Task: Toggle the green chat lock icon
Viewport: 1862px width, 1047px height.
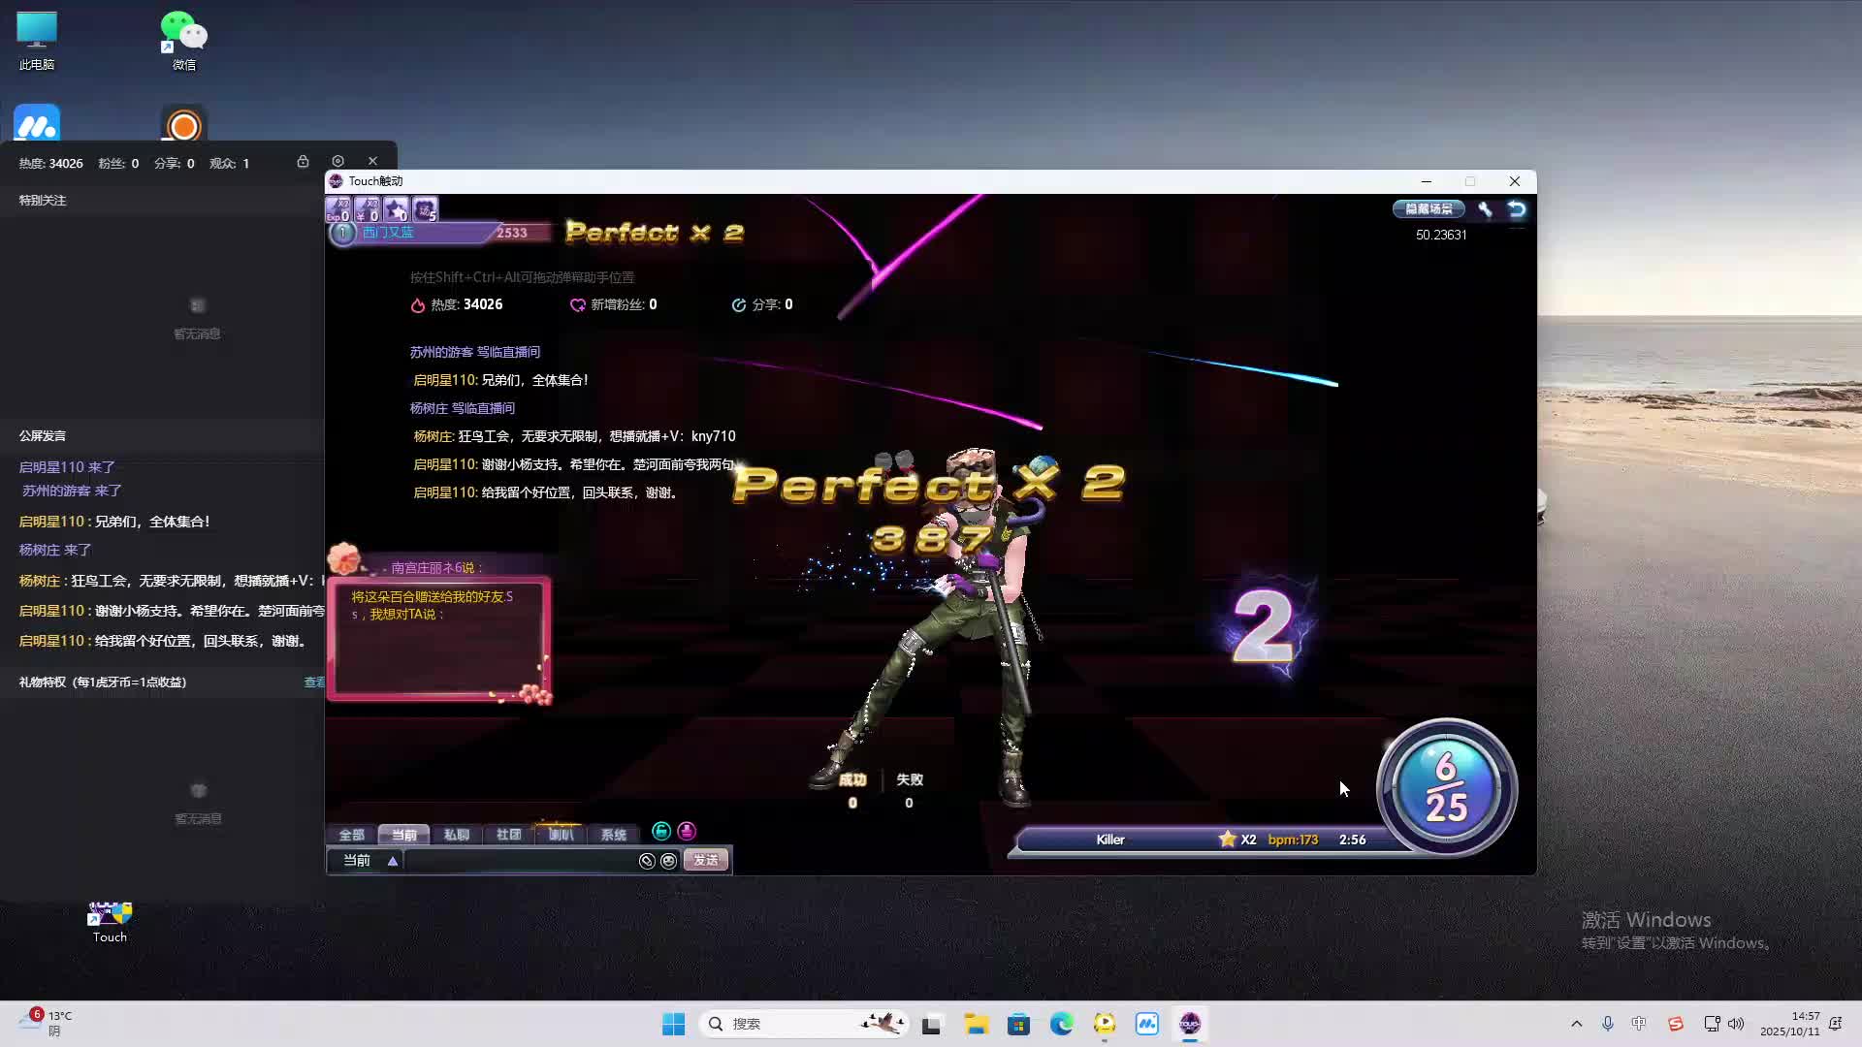Action: pos(661,831)
